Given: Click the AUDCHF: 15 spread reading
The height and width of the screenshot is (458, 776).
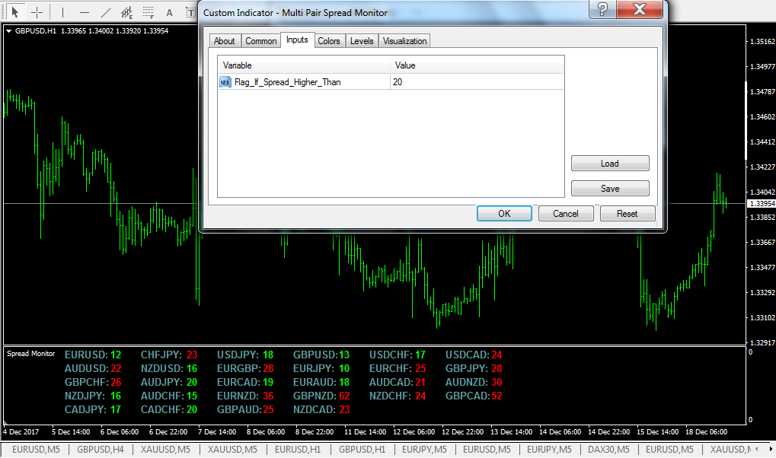Looking at the screenshot, I should (x=169, y=396).
